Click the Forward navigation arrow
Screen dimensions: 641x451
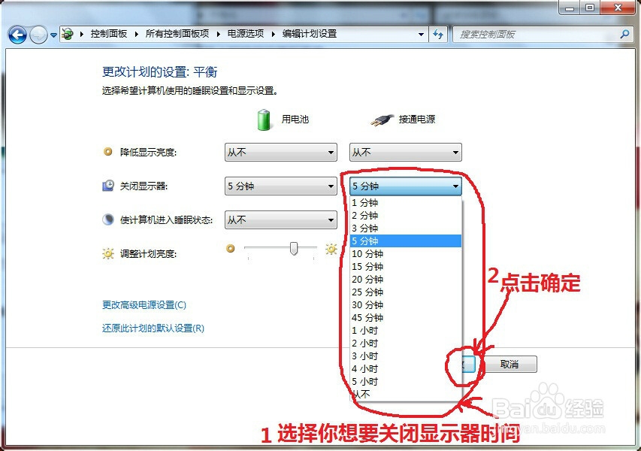(39, 35)
